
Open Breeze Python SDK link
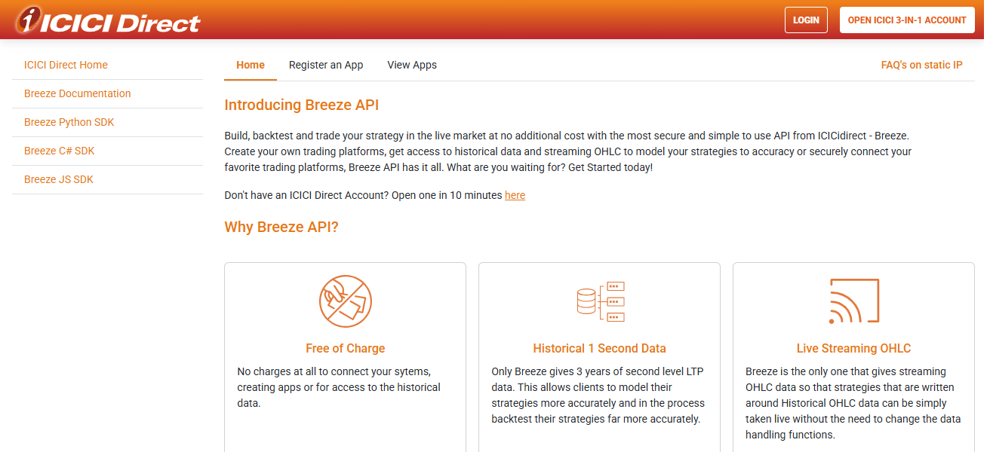(x=69, y=122)
